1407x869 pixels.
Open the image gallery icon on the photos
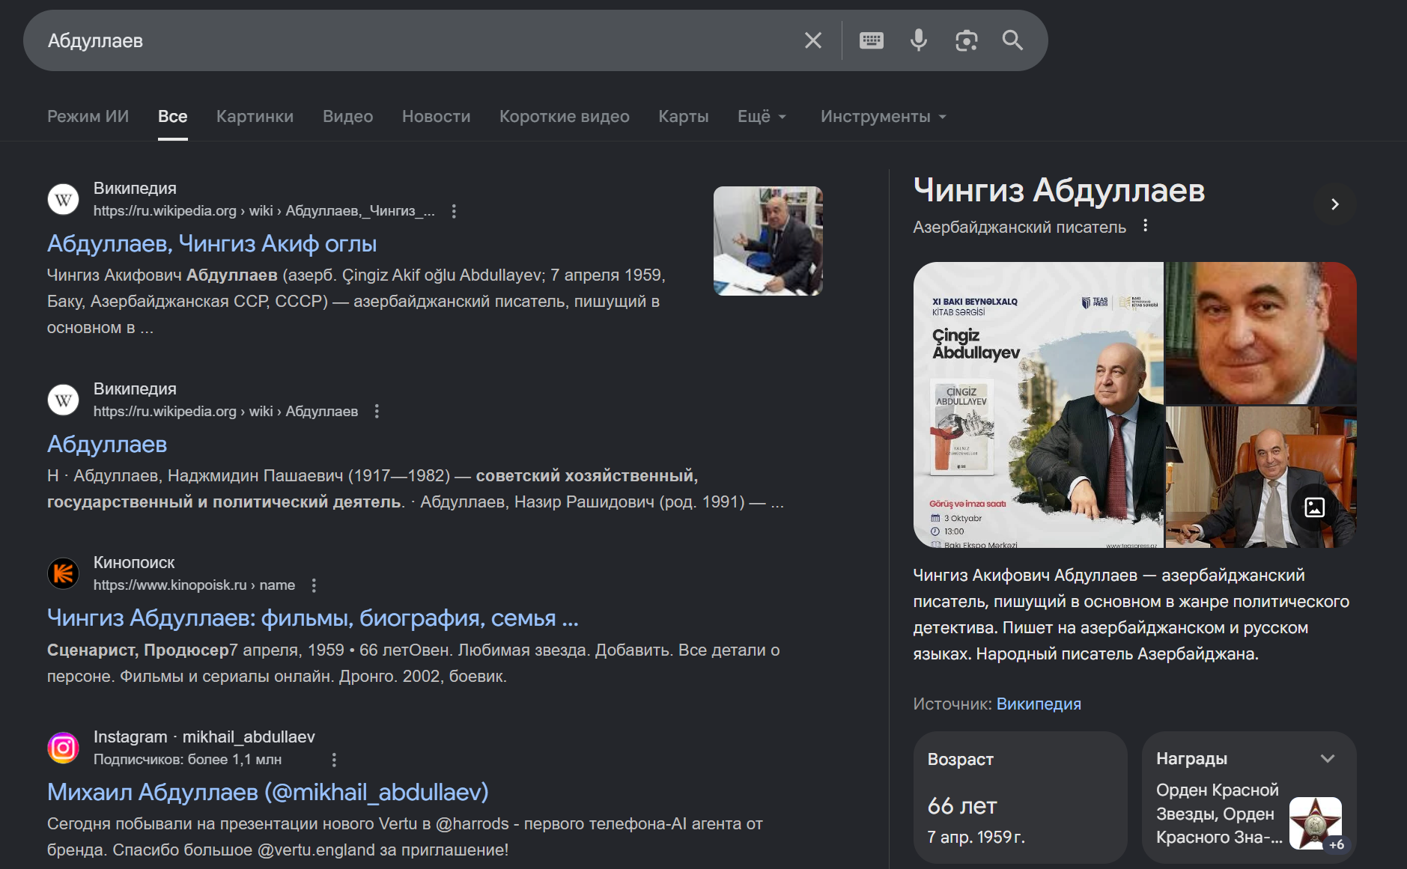point(1314,507)
